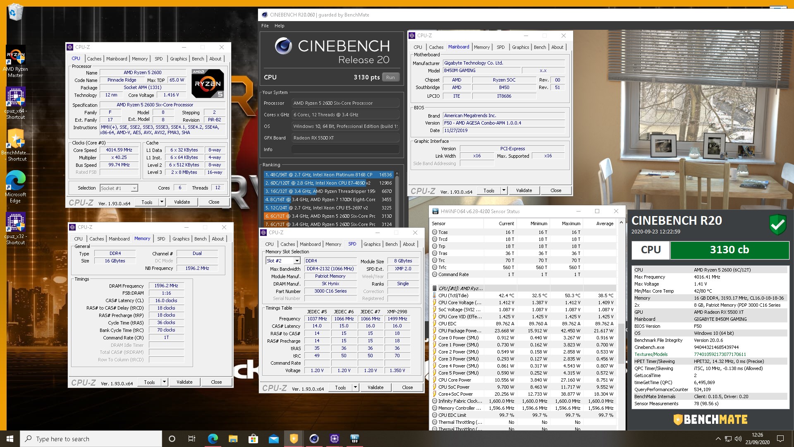
Task: Select ranking entry Intel Xeon Platinum 8168
Action: (x=329, y=175)
